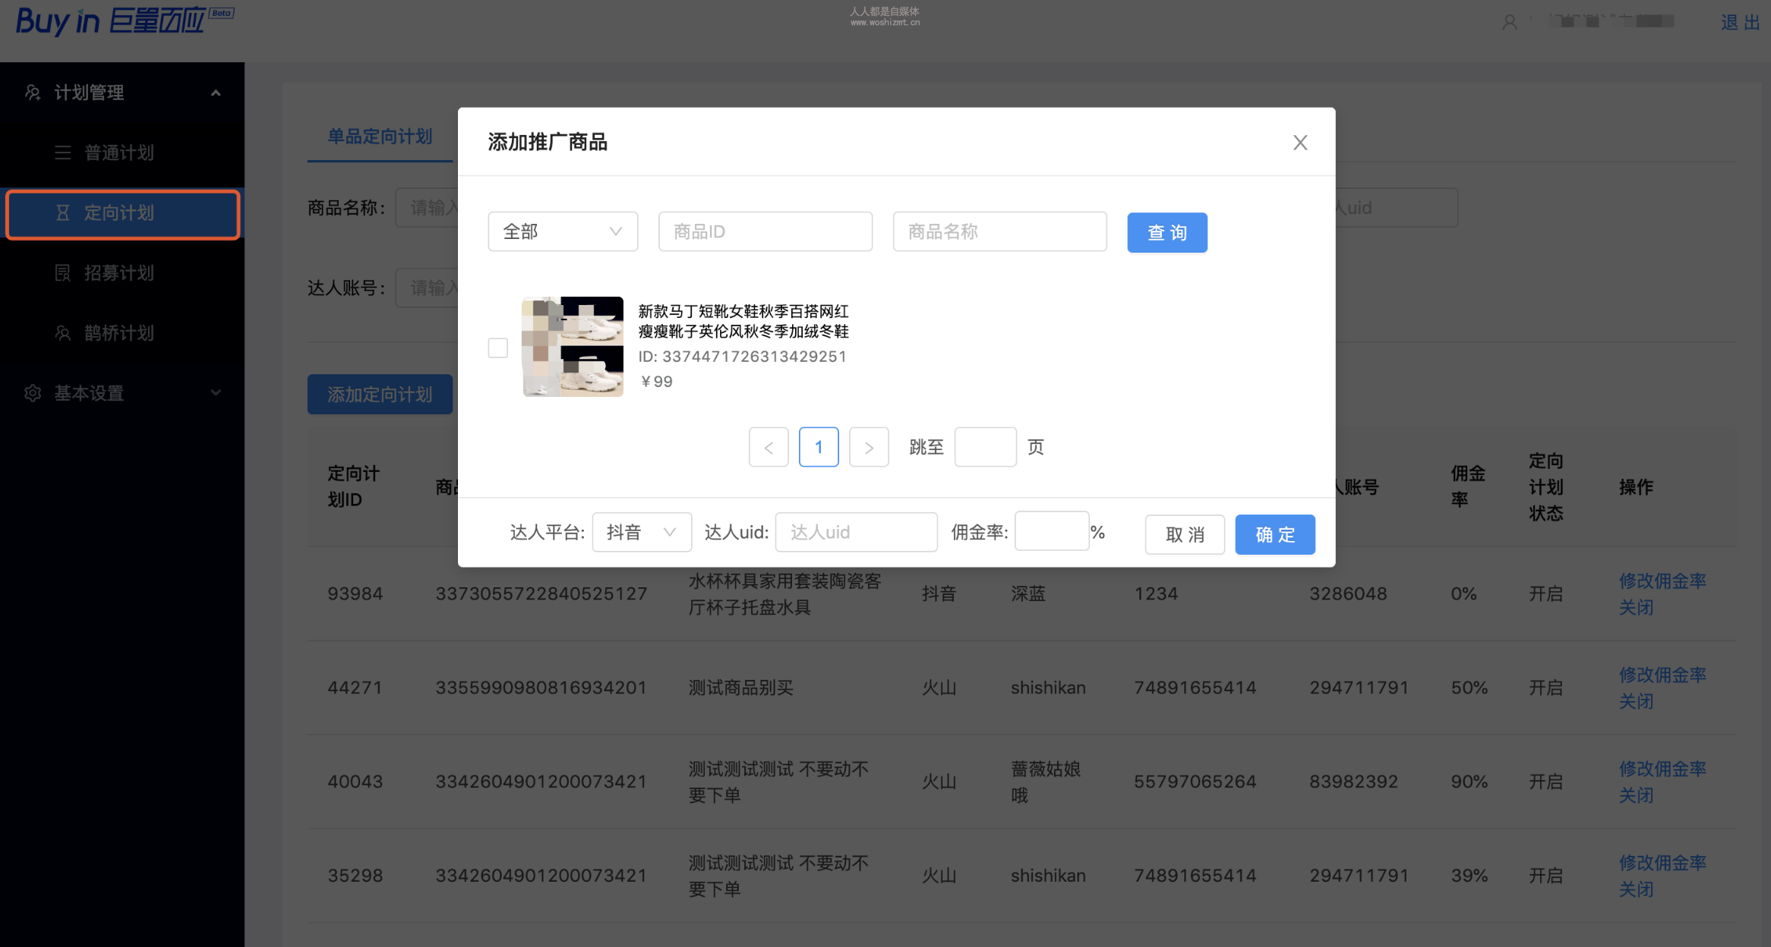Go to the next page arrow

tap(869, 448)
